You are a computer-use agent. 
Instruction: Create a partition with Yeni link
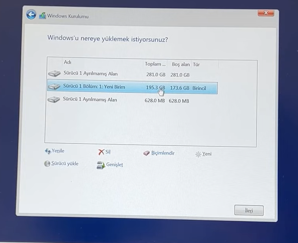(207, 154)
